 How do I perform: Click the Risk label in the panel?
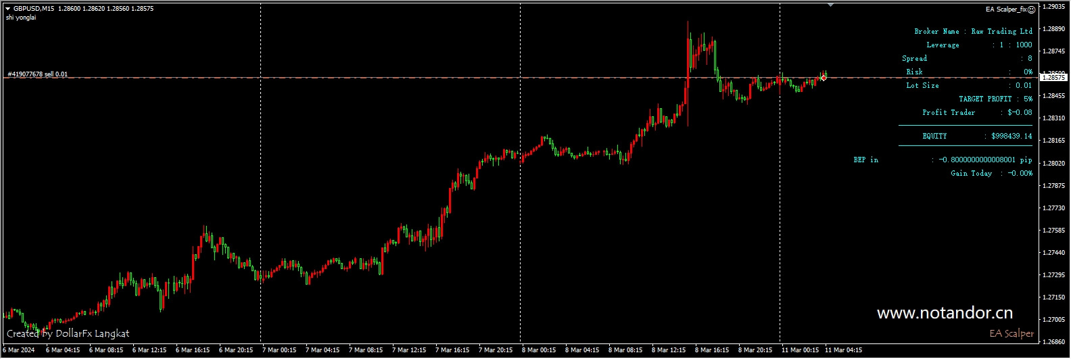click(914, 72)
